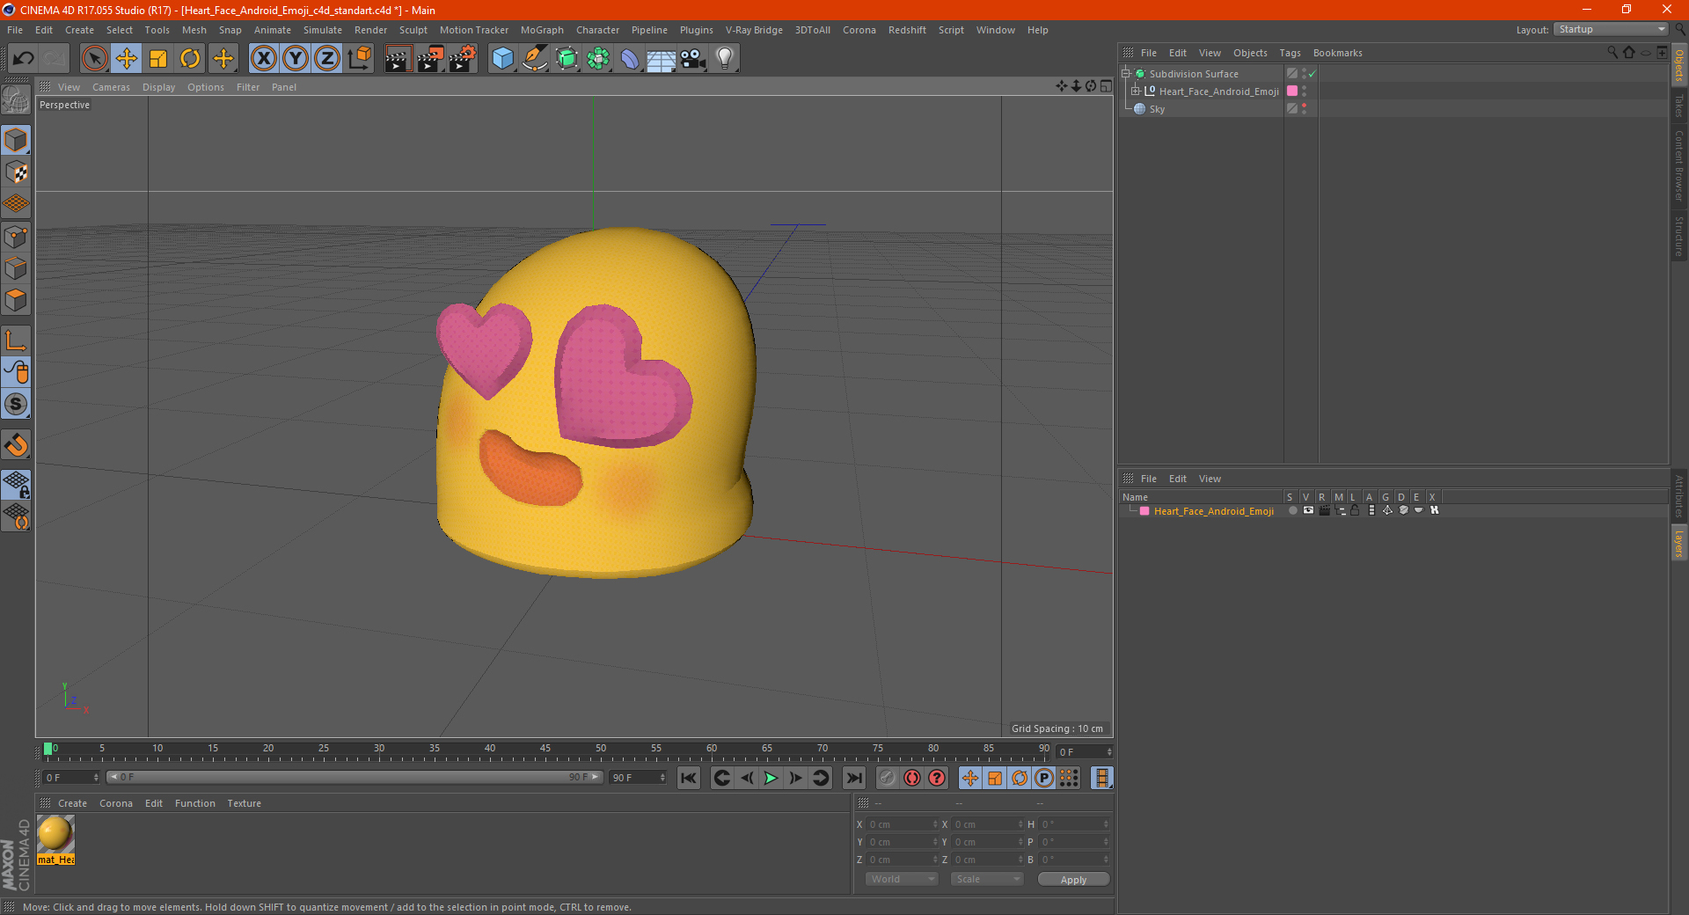Toggle the Locked Workplane icon

[x=16, y=485]
